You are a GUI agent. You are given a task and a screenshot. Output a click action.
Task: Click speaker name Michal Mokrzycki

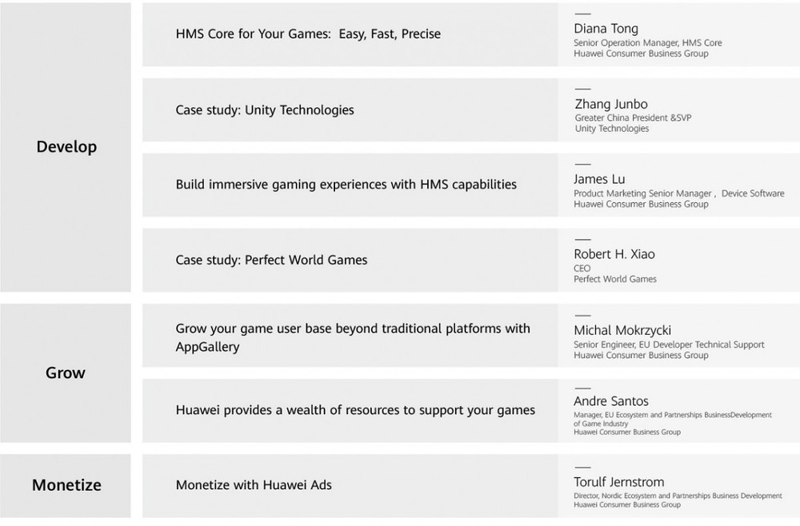622,330
